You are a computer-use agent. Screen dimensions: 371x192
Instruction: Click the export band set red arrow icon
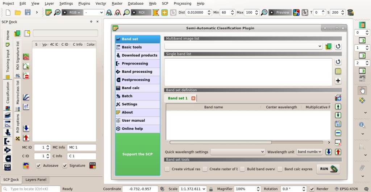[x=338, y=152]
